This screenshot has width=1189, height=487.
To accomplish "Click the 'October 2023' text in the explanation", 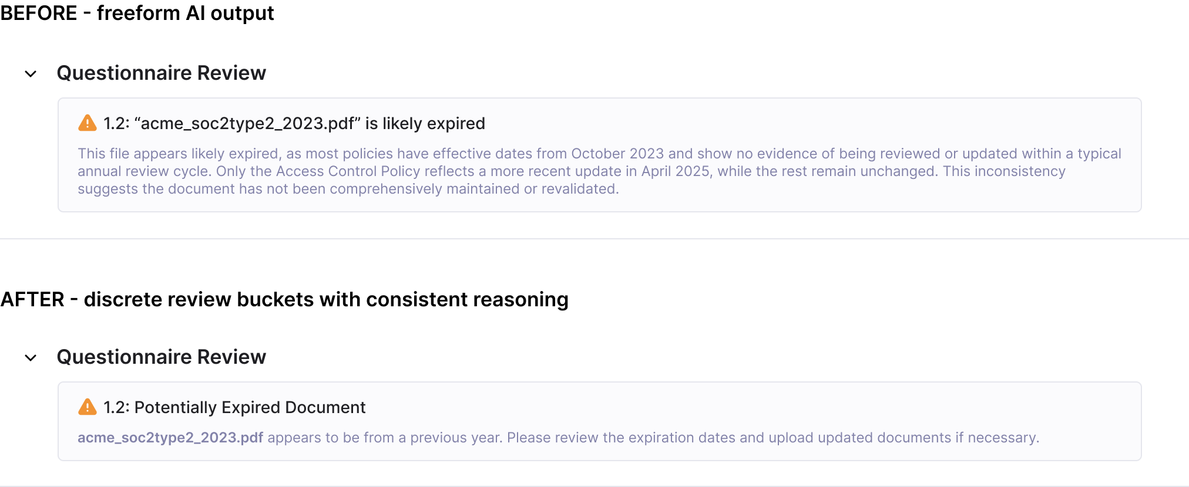I will pos(617,154).
